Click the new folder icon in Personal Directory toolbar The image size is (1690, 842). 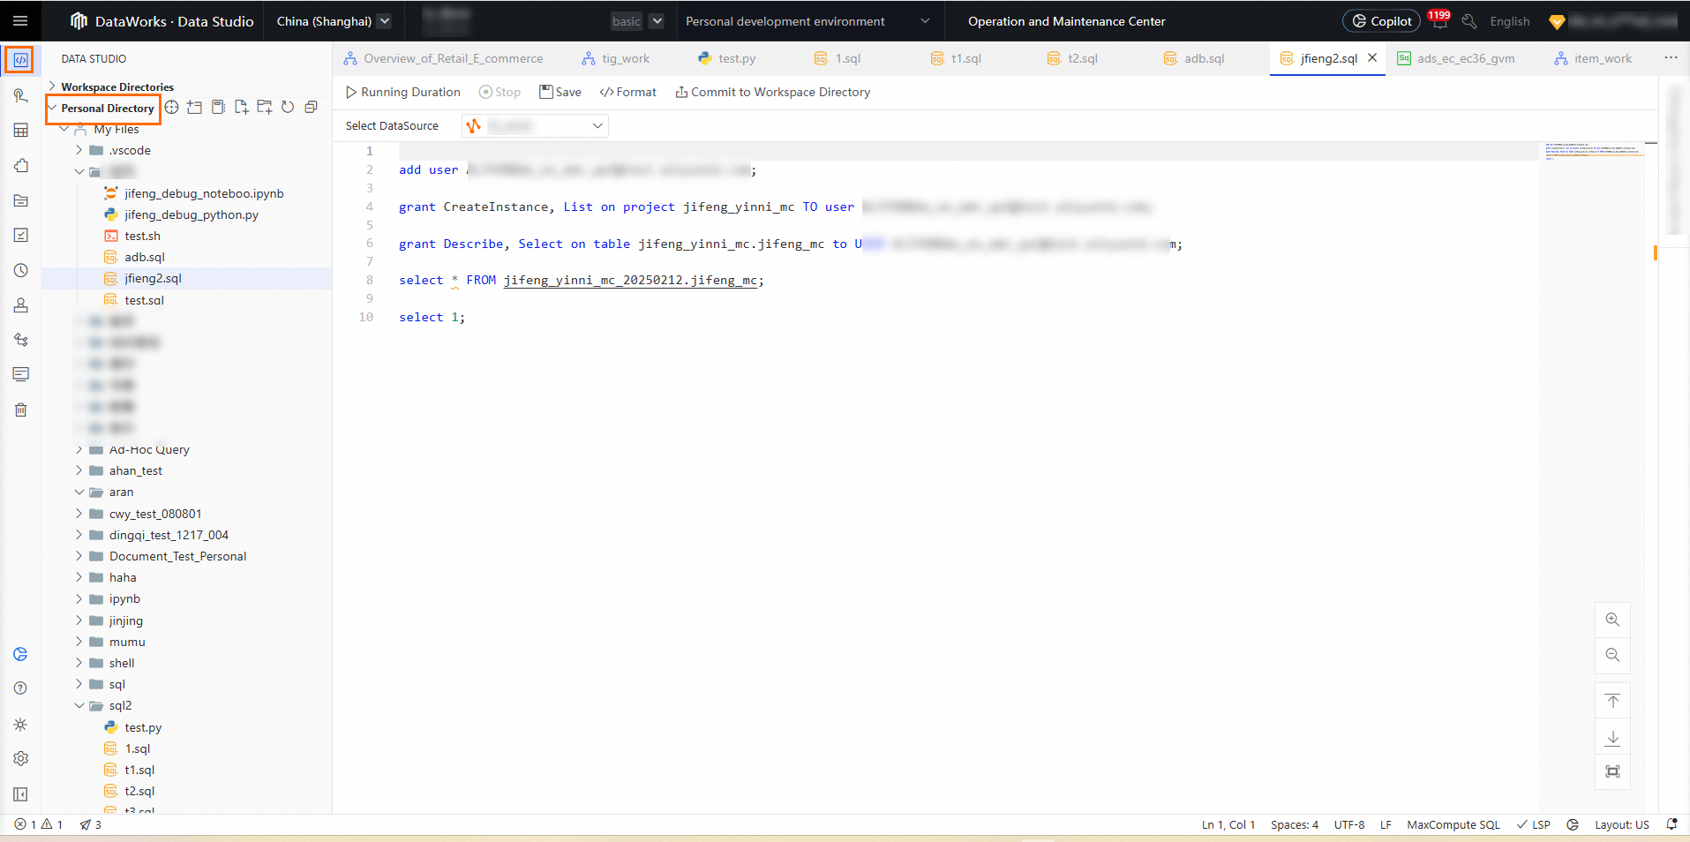click(264, 108)
